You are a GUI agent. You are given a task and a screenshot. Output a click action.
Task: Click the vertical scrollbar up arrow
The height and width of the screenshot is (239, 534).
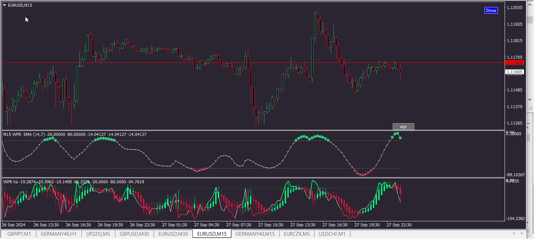click(x=530, y=5)
